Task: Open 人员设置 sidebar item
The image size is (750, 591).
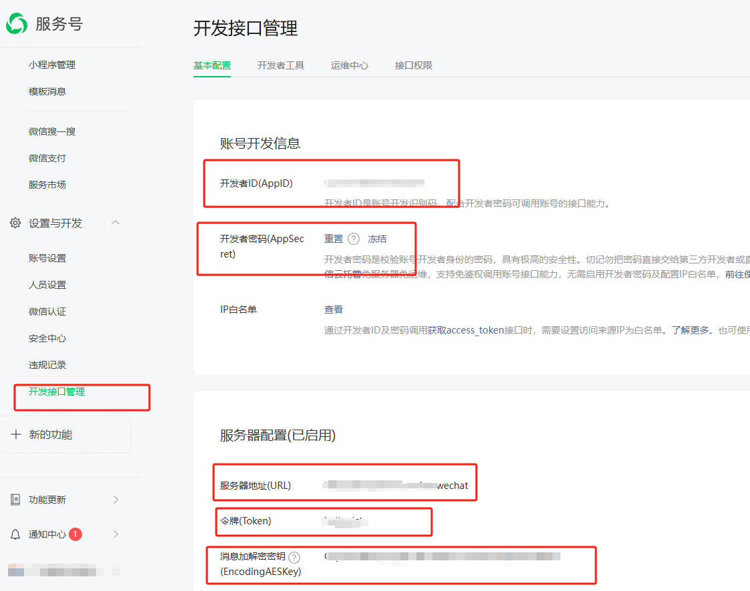Action: point(47,285)
